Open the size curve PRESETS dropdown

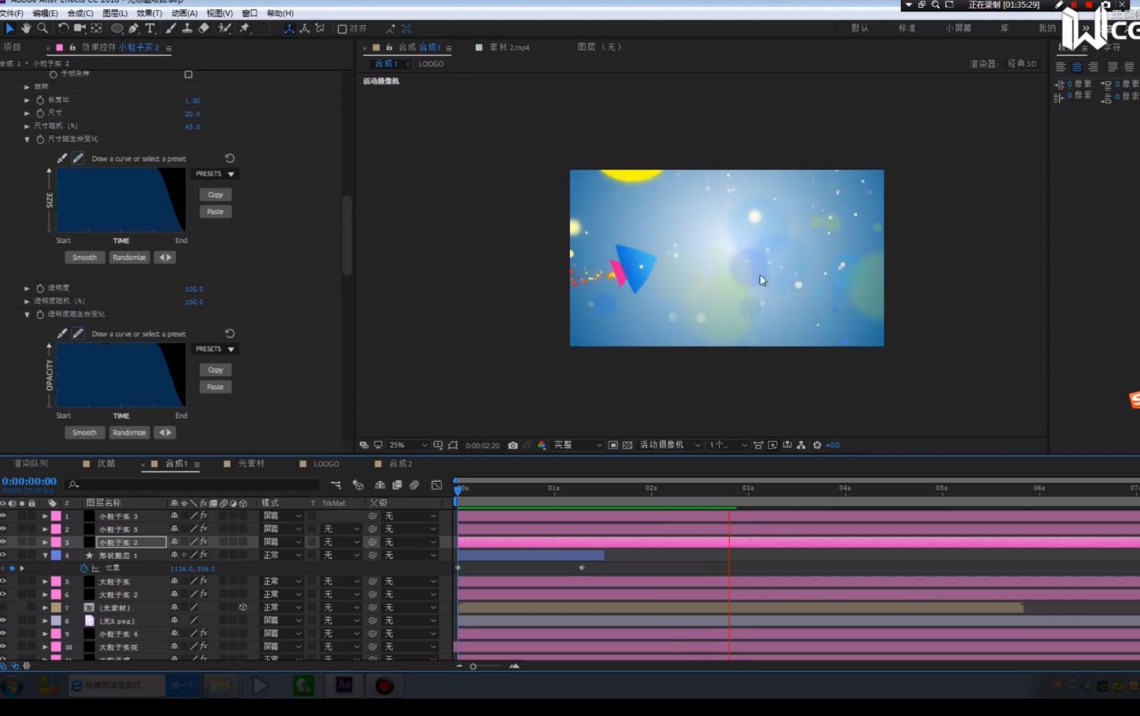[x=214, y=174]
